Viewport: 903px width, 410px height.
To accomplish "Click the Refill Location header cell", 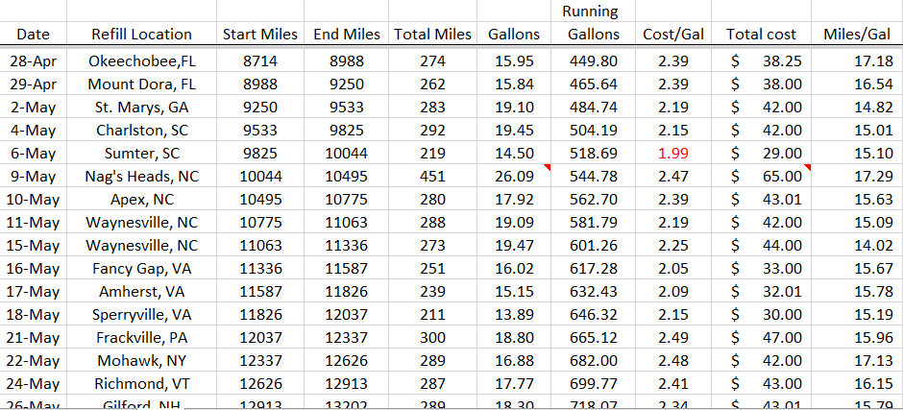I will [x=141, y=34].
